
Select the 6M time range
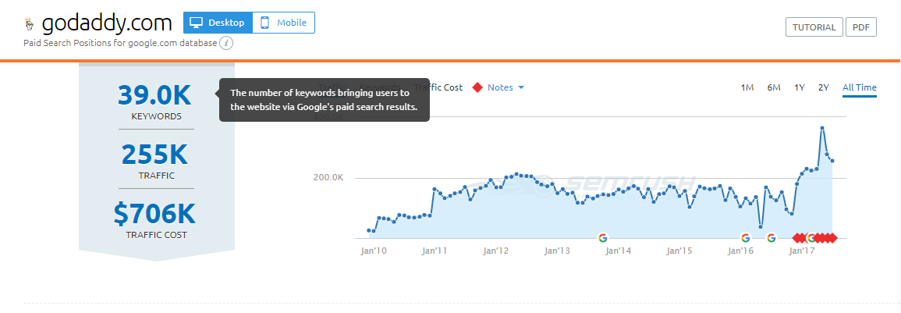coord(773,87)
